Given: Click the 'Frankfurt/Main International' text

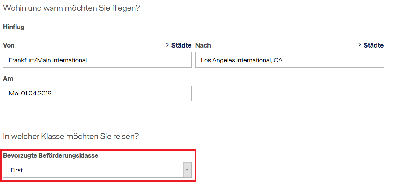Looking at the screenshot, I should pos(48,60).
